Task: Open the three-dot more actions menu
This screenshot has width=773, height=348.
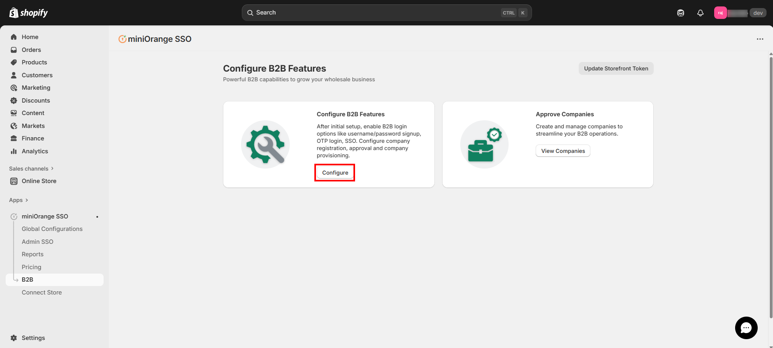Action: [x=760, y=39]
